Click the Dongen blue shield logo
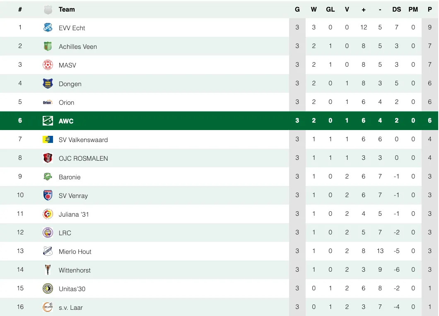This screenshot has height=316, width=439. pyautogui.click(x=48, y=83)
